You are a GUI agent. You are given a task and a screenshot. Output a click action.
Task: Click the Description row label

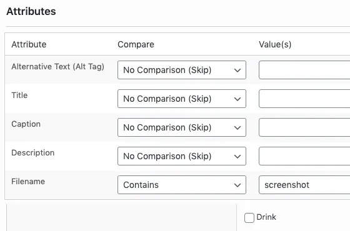(x=32, y=153)
